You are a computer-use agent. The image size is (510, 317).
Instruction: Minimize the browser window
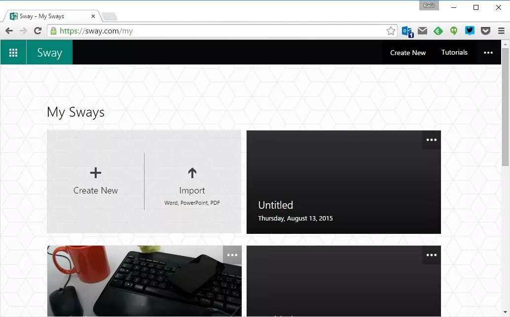[454, 7]
